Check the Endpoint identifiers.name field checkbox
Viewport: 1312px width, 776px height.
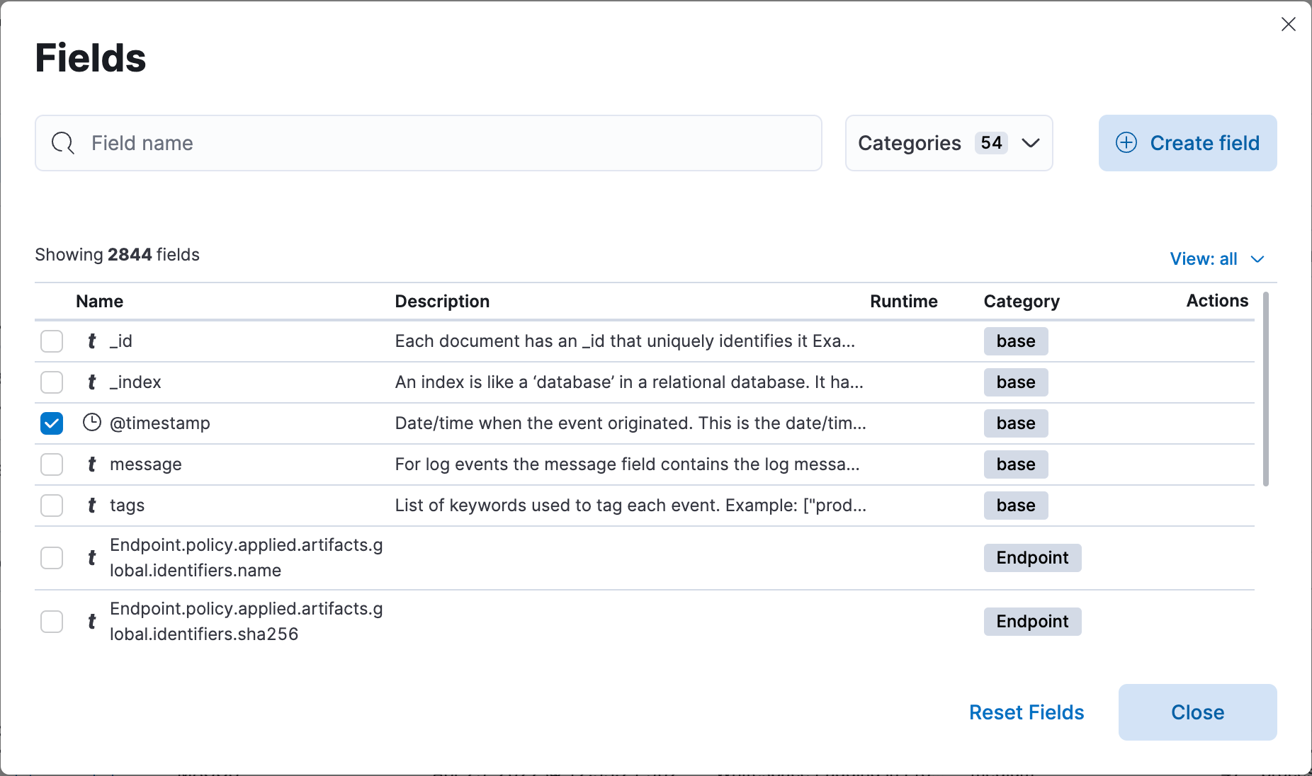[x=51, y=558]
